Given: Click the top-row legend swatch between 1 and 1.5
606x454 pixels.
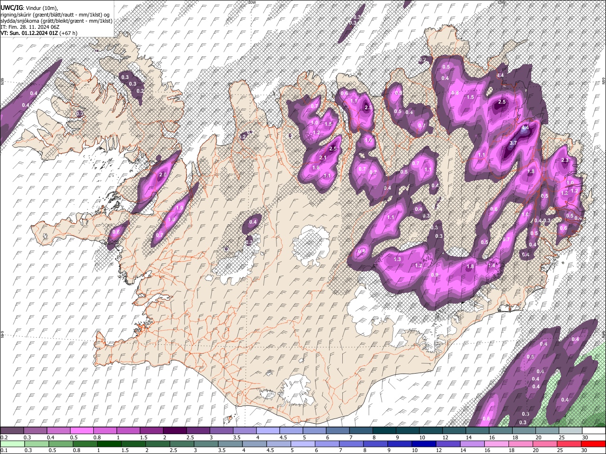Looking at the screenshot, I should pyautogui.click(x=128, y=430).
